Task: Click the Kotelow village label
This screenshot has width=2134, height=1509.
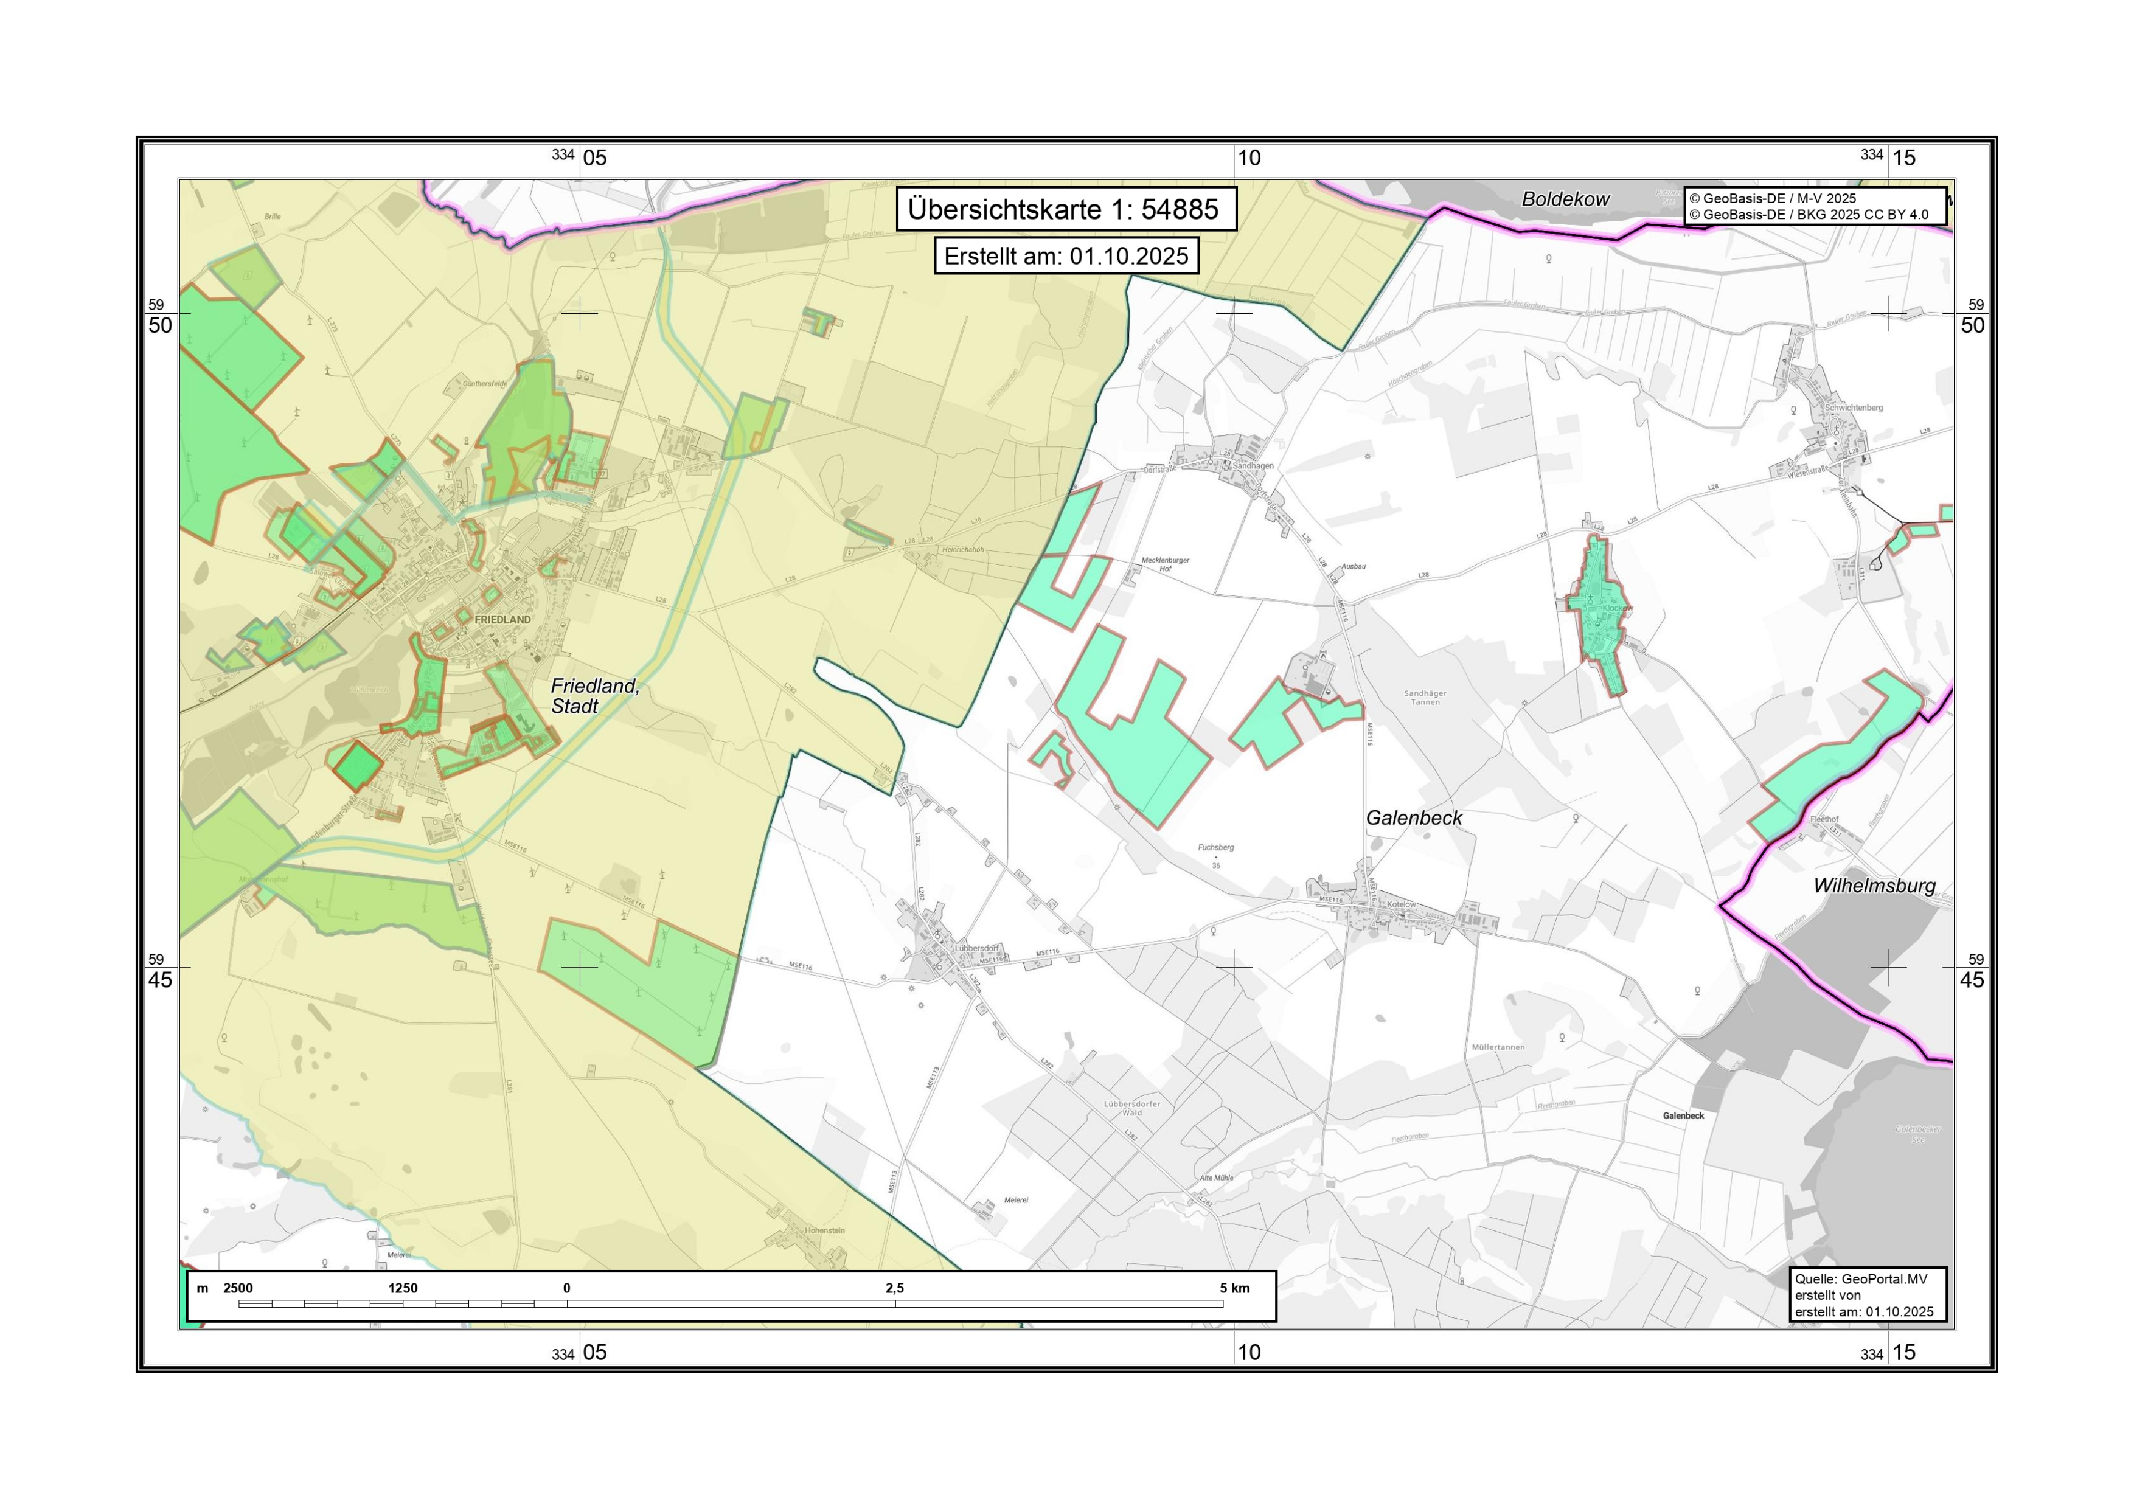Action: pyautogui.click(x=1402, y=904)
